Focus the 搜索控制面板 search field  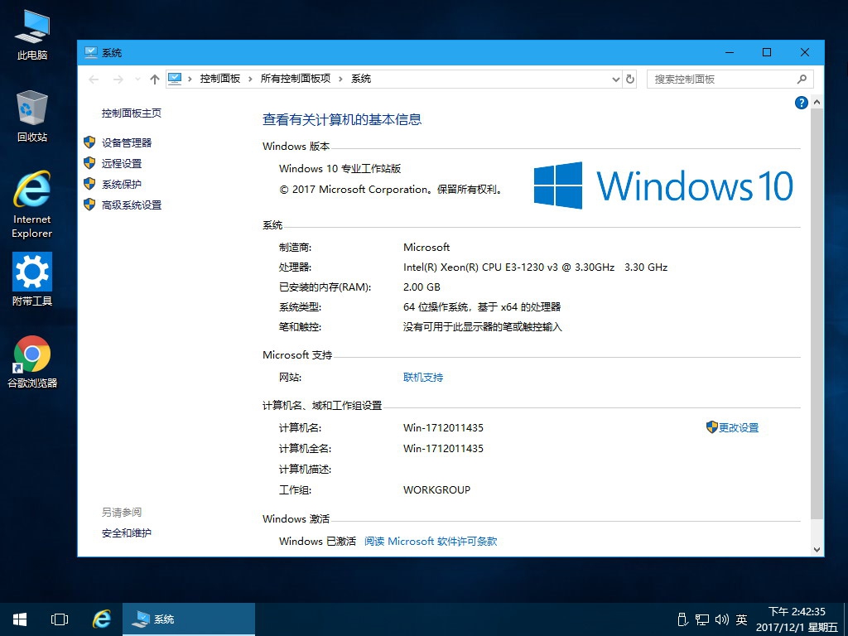coord(730,79)
